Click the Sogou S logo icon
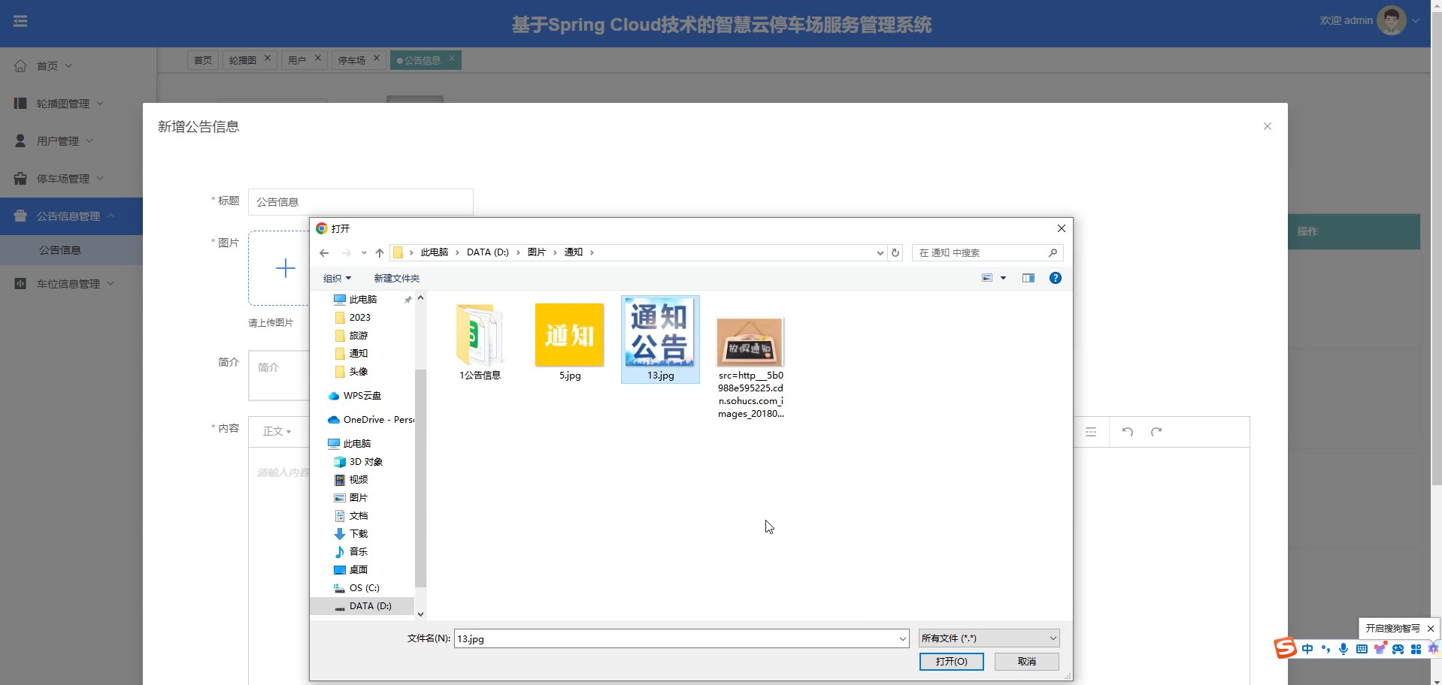The image size is (1442, 685). click(1285, 647)
